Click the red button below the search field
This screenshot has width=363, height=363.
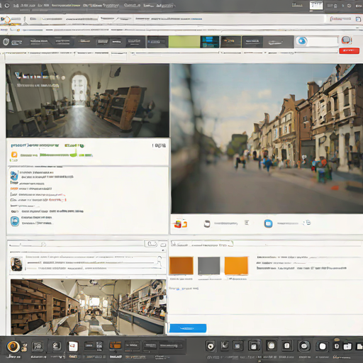[x=349, y=50]
